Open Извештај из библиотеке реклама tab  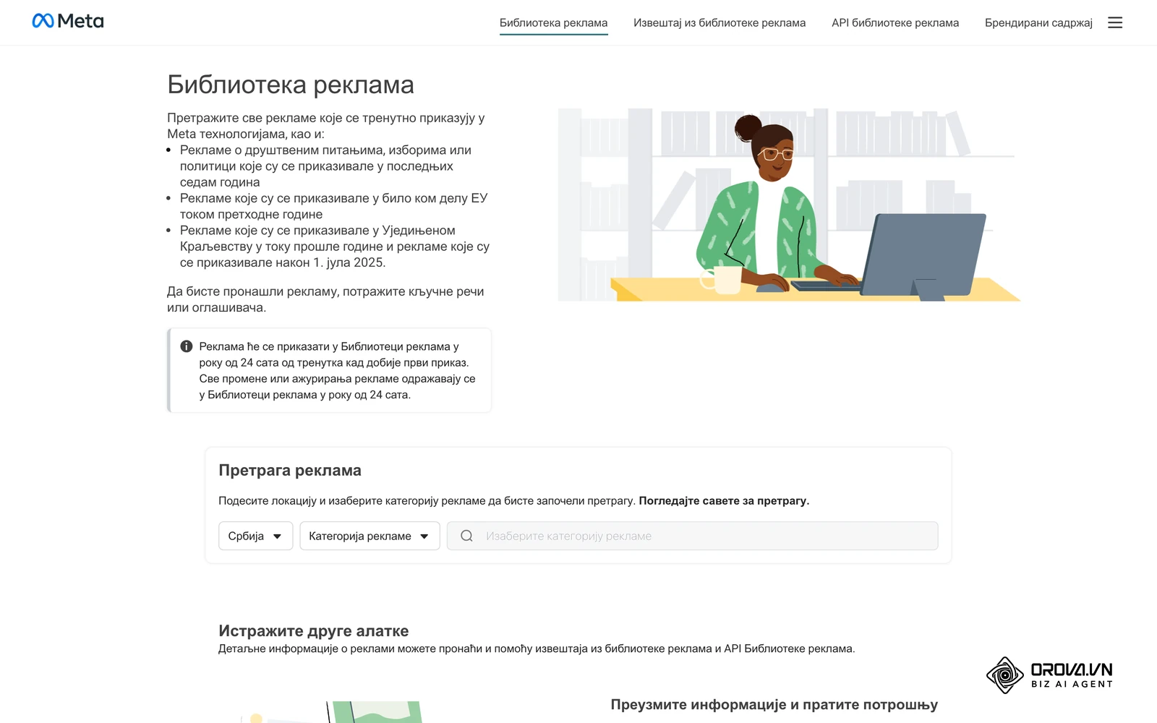point(720,22)
